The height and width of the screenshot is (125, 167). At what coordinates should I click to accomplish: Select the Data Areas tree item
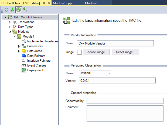pyautogui.click(x=35, y=51)
